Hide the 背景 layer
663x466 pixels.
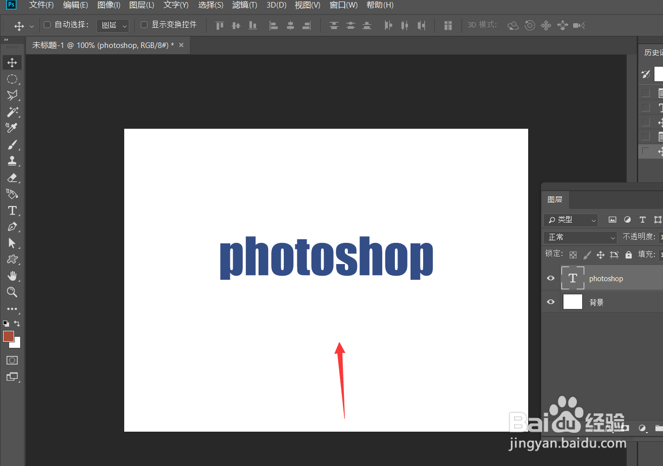tap(551, 302)
